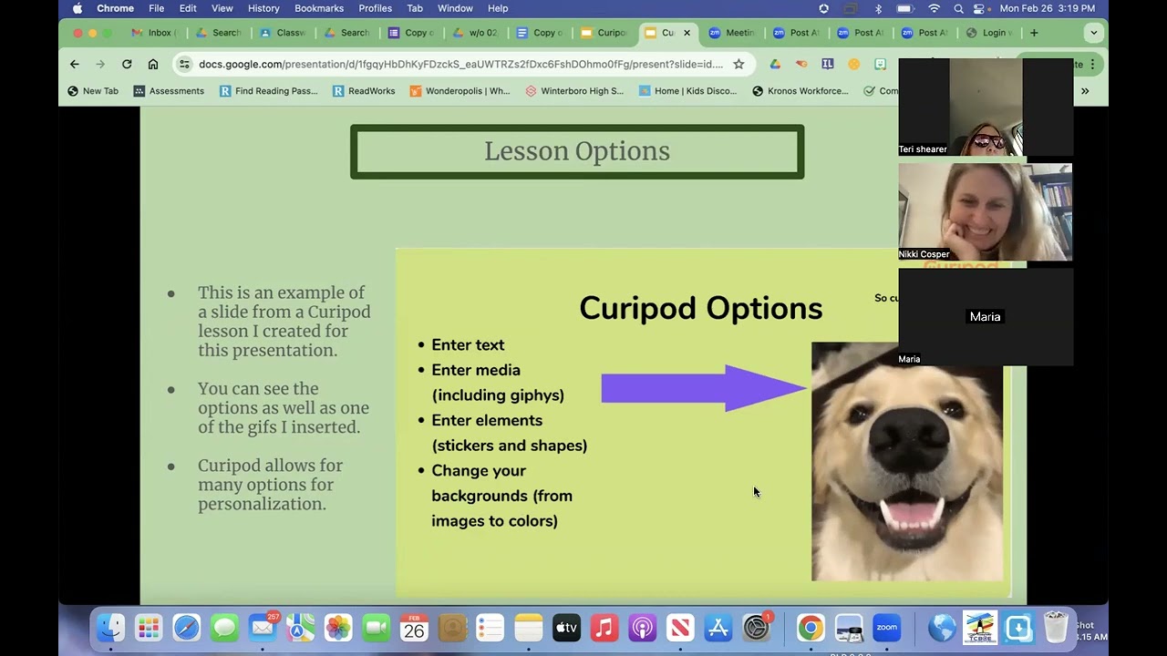The image size is (1167, 656).
Task: Select Nikki Cosper's video thumbnail
Action: [x=986, y=212]
